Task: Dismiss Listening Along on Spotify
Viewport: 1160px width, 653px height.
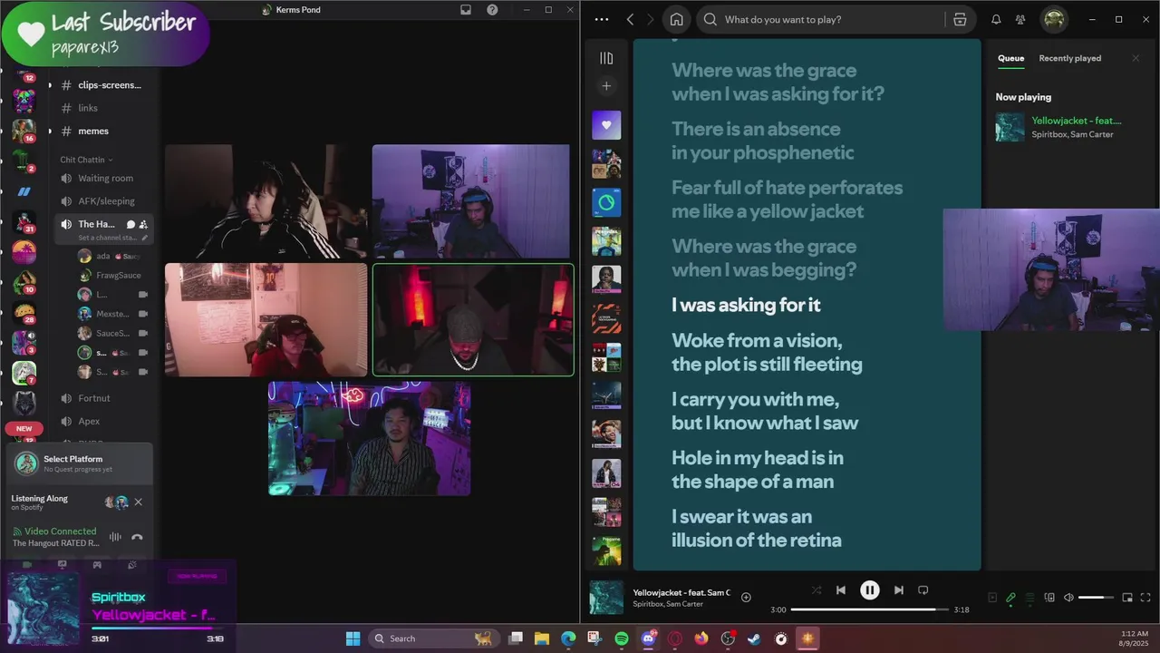Action: point(138,502)
